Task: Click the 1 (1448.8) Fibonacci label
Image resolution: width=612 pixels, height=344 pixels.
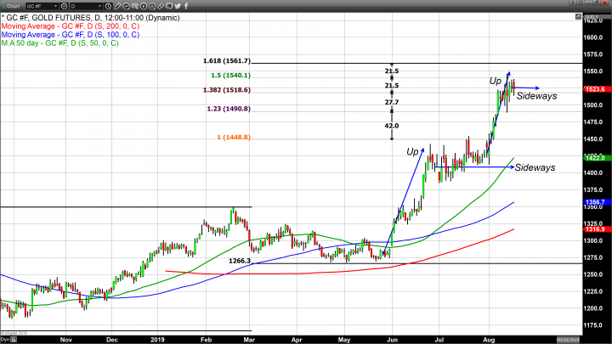Action: [x=234, y=138]
